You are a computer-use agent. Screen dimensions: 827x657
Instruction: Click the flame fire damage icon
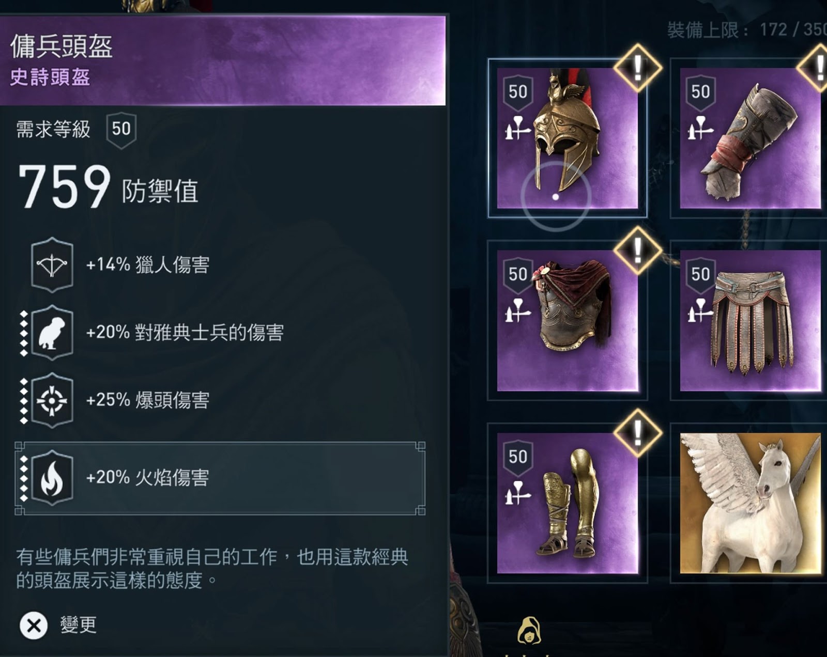pos(52,478)
